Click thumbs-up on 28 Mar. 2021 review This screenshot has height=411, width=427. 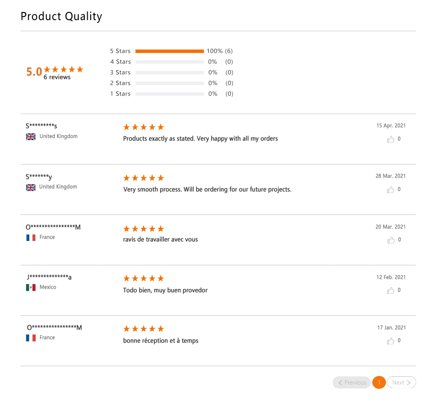click(x=391, y=190)
